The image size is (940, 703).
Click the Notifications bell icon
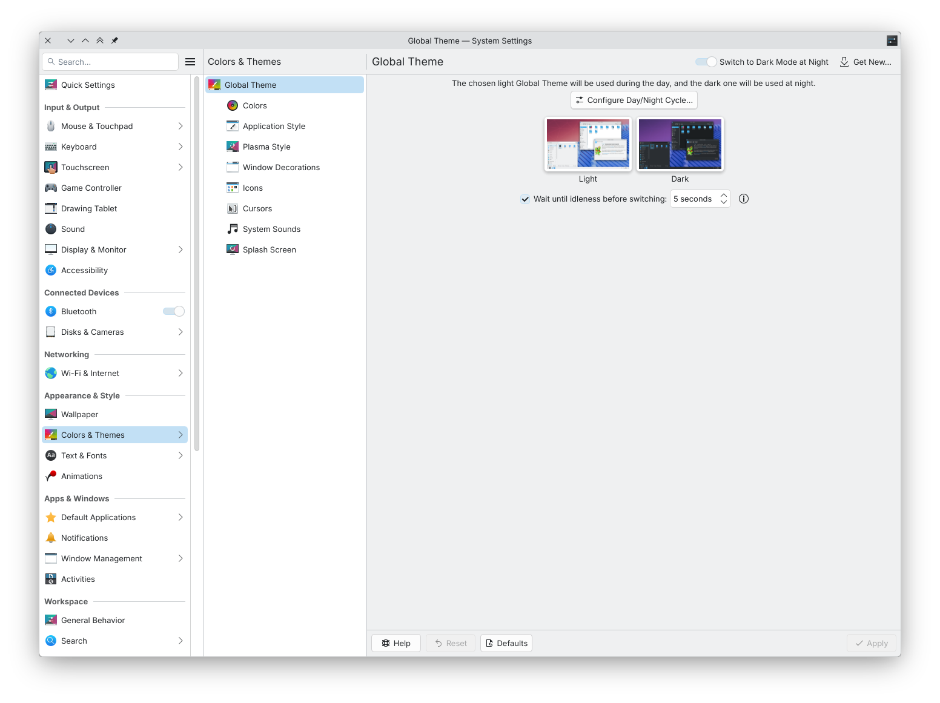coord(51,538)
